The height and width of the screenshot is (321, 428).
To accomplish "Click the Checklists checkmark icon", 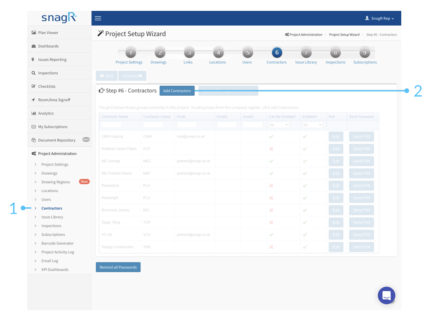I will 33,86.
